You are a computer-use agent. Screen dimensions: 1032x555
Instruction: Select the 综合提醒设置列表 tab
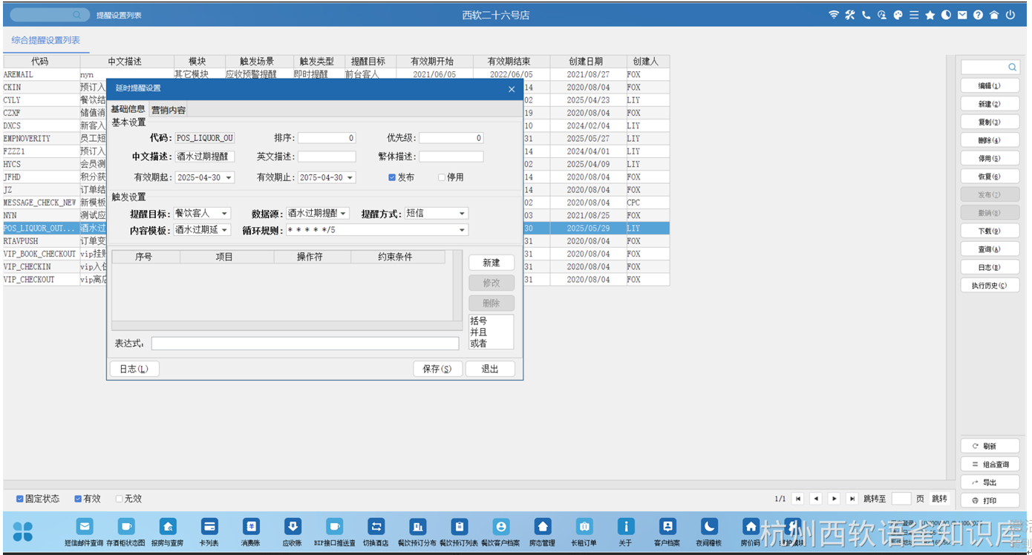click(x=46, y=41)
